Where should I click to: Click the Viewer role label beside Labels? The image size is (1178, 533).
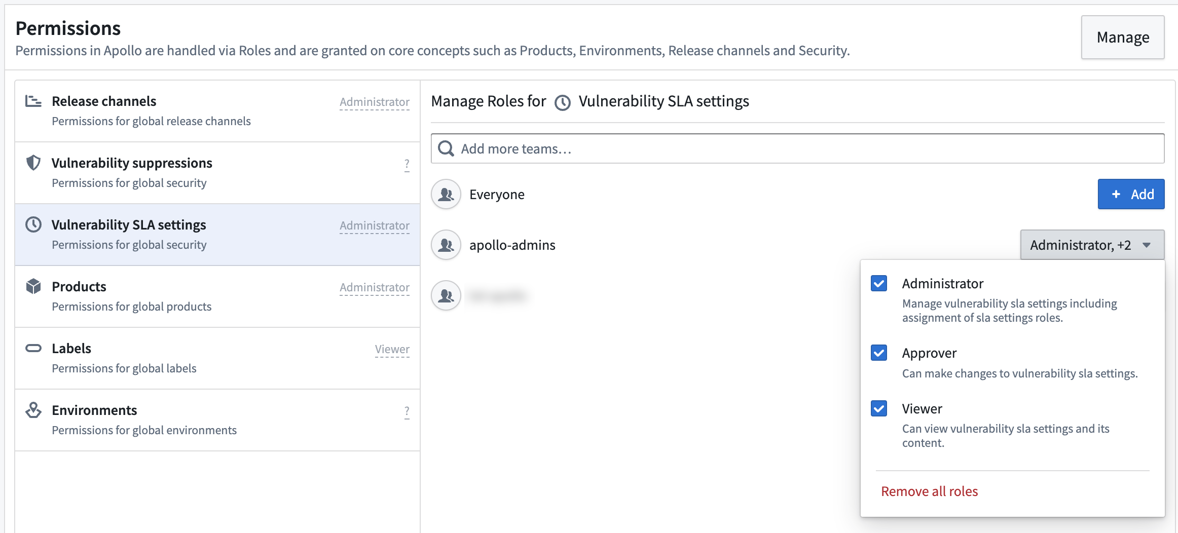tap(392, 349)
